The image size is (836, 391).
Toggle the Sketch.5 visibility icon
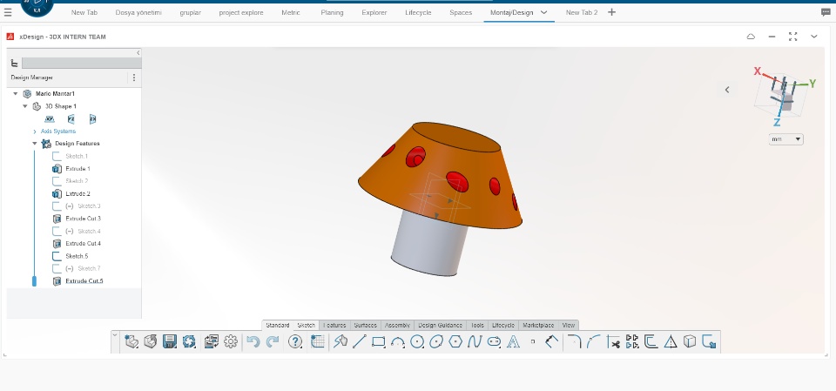(57, 256)
